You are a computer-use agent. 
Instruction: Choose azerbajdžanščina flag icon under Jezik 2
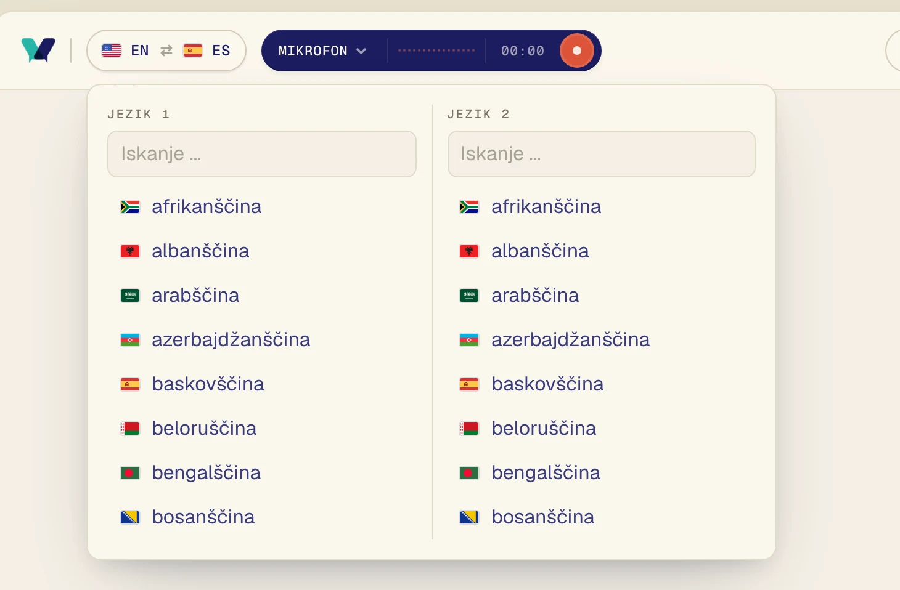(x=469, y=340)
